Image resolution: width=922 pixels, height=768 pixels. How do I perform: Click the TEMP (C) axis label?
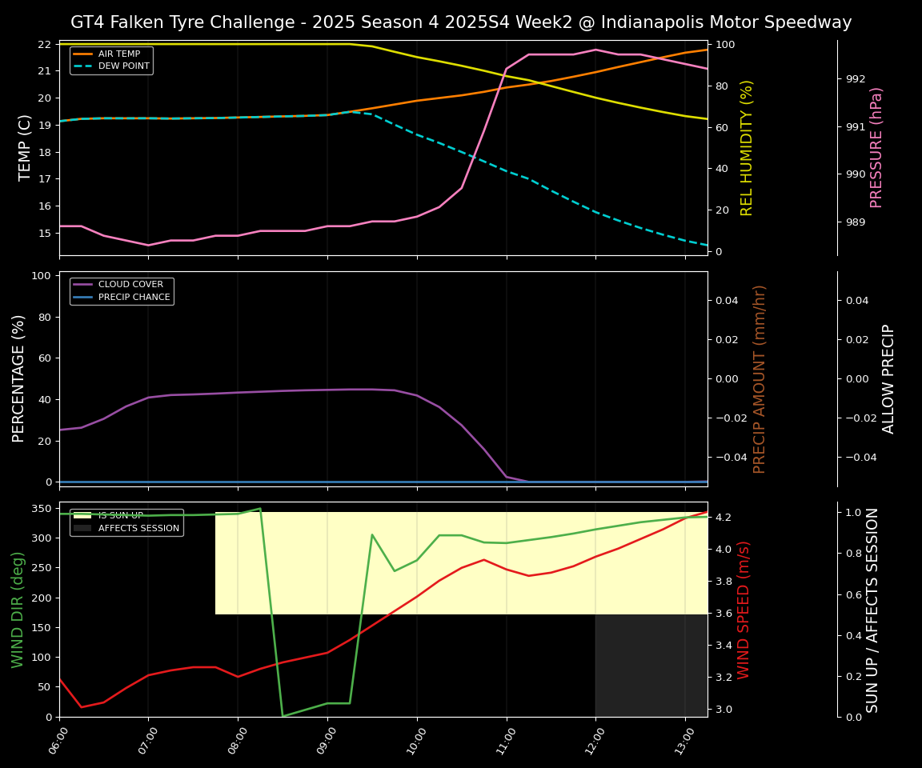[25, 147]
